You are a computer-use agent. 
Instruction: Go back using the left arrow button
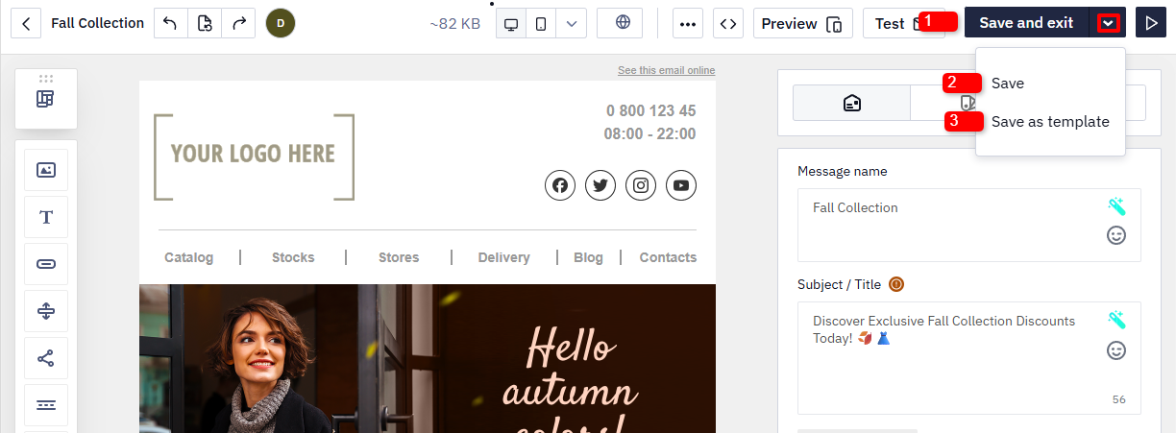[25, 23]
